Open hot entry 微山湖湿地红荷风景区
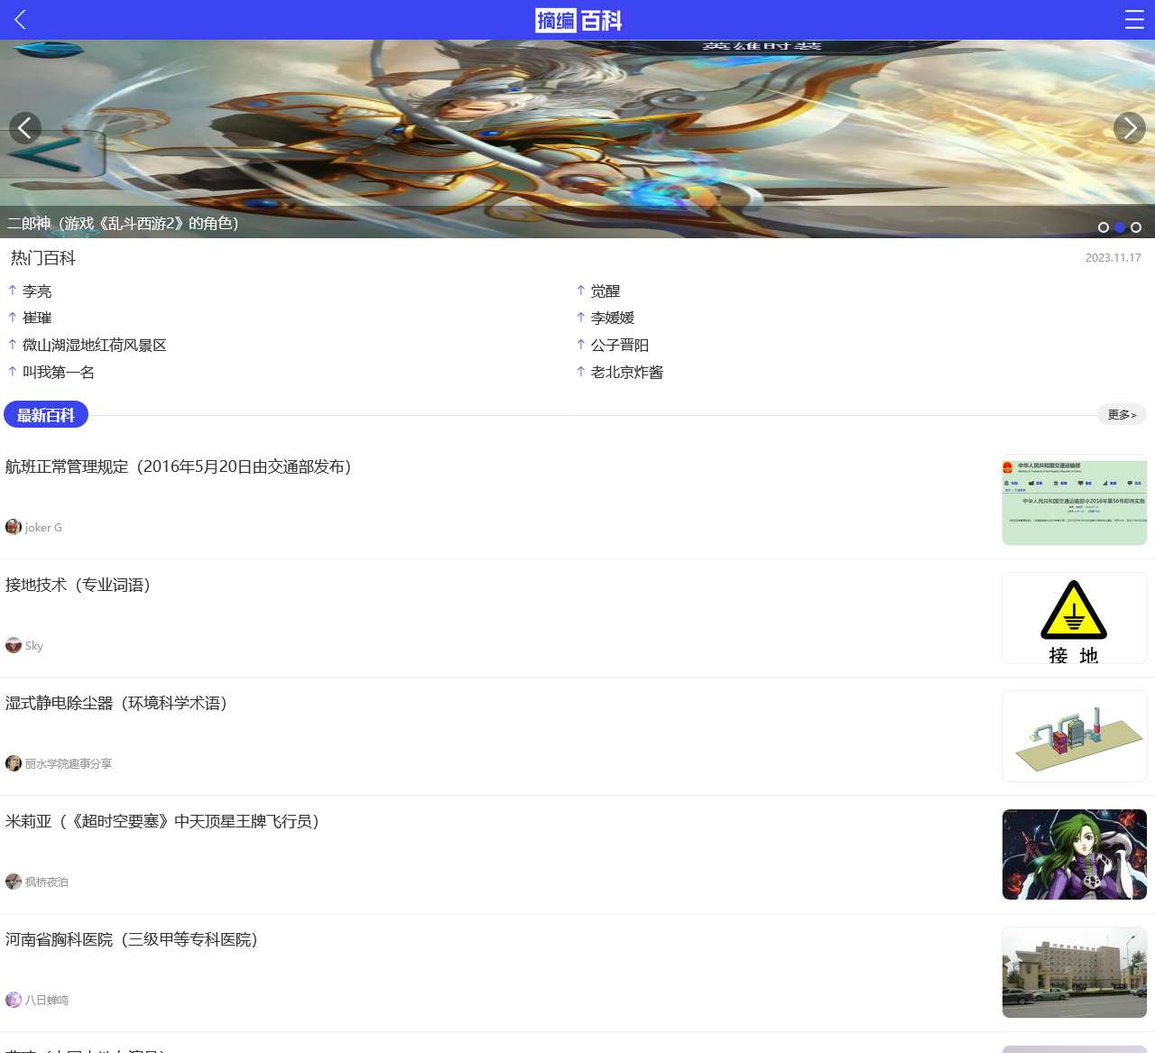Screen dimensions: 1155x1053 (95, 345)
